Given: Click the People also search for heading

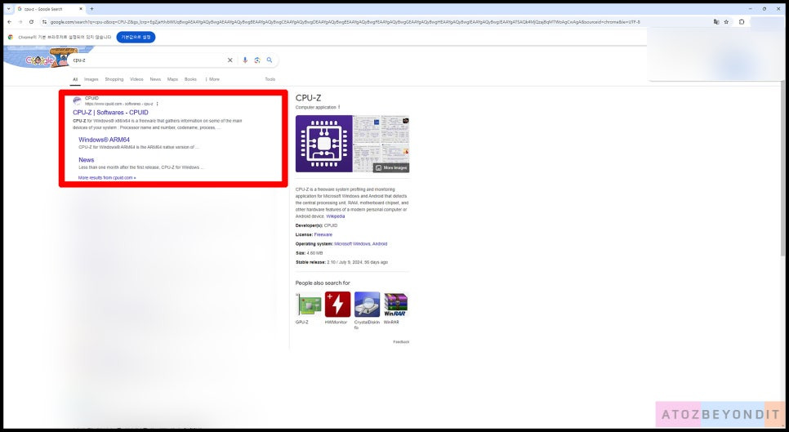Looking at the screenshot, I should tap(323, 283).
